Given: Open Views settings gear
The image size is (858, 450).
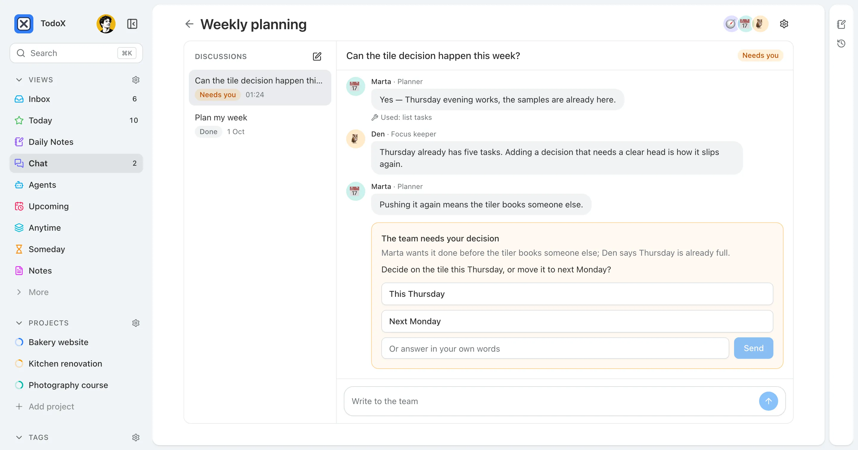Looking at the screenshot, I should tap(136, 80).
